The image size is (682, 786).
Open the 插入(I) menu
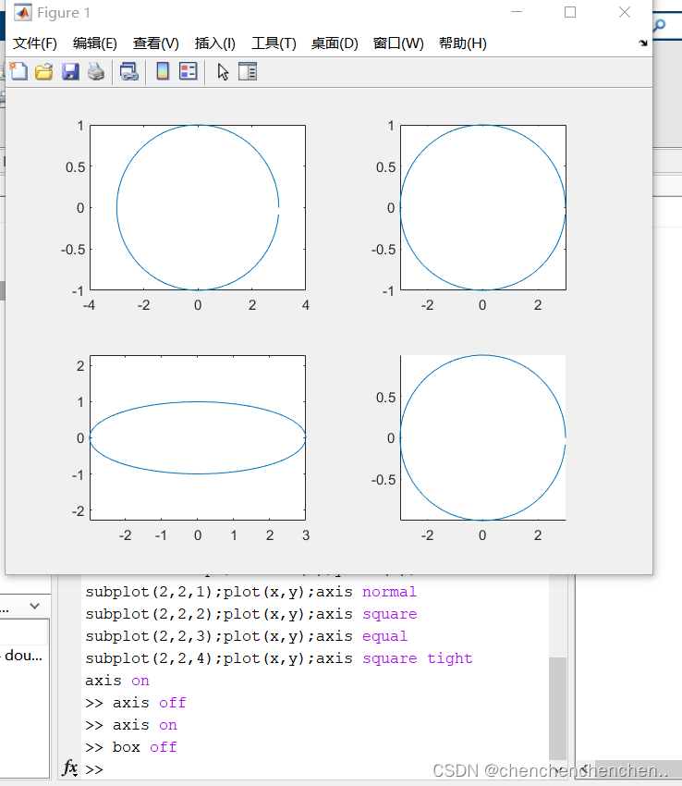pos(215,43)
